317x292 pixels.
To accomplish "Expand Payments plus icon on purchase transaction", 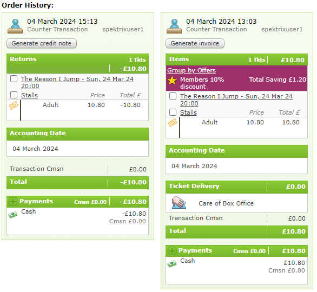I will click(172, 251).
